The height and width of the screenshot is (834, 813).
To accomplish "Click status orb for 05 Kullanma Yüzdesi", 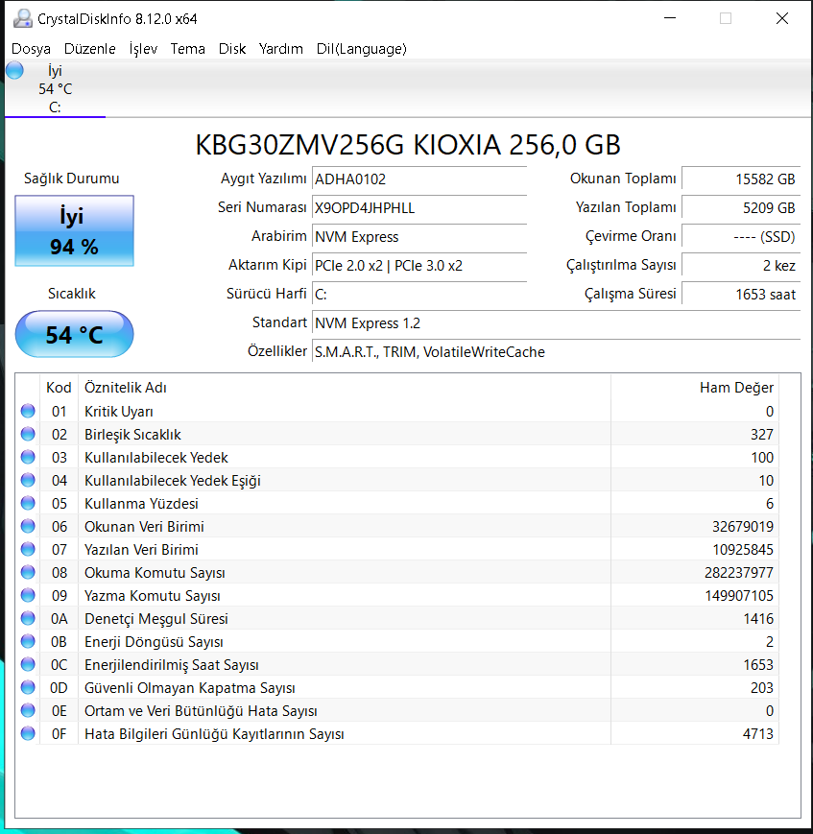I will click(x=28, y=503).
